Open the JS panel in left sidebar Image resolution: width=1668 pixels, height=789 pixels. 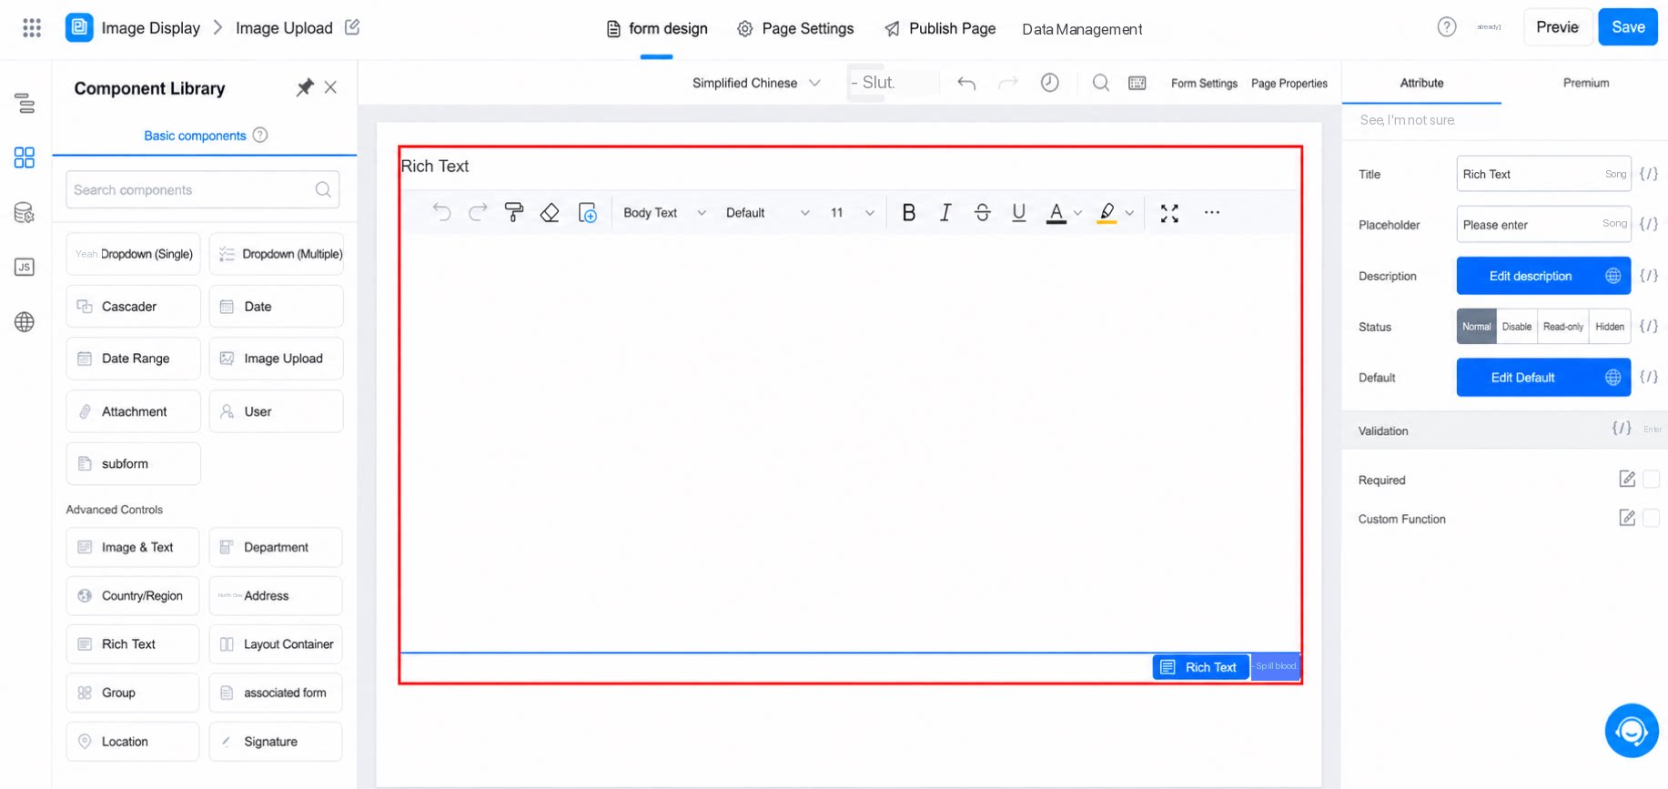point(25,267)
